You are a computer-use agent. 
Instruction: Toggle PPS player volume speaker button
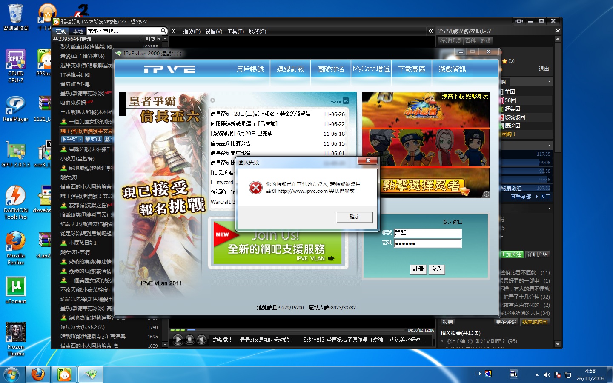(202, 340)
